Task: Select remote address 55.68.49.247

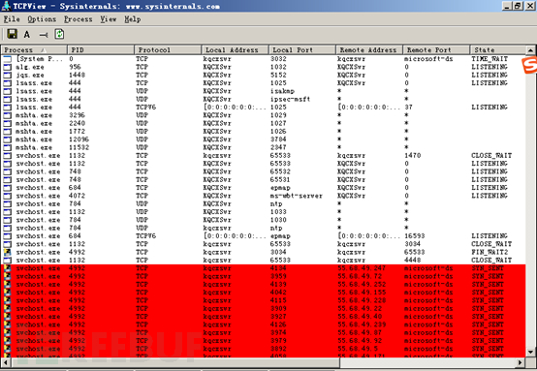Action: tap(362, 268)
